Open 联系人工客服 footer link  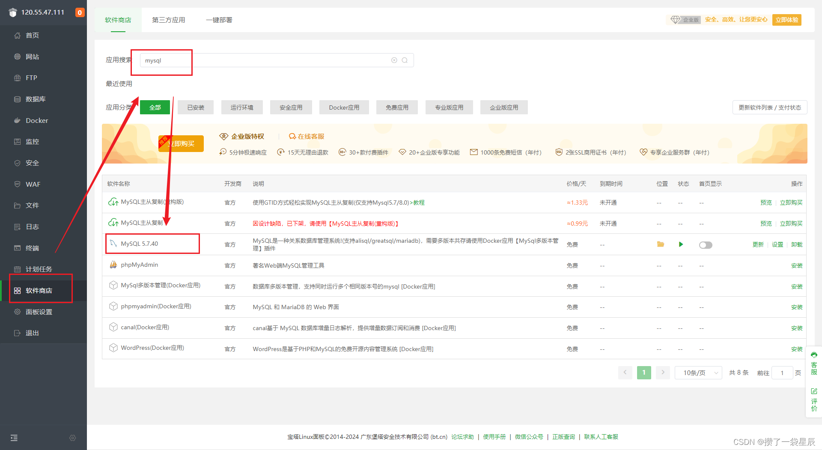click(601, 437)
